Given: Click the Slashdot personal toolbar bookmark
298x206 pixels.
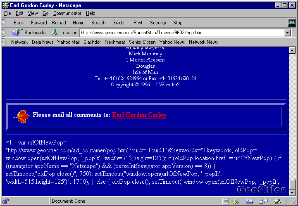Looking at the screenshot, I should pos(92,42).
